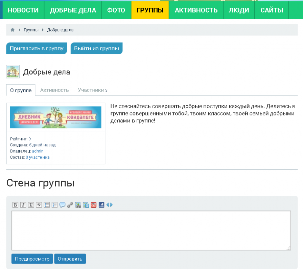Switch to the Участники tab
The height and width of the screenshot is (270, 303).
coord(92,90)
